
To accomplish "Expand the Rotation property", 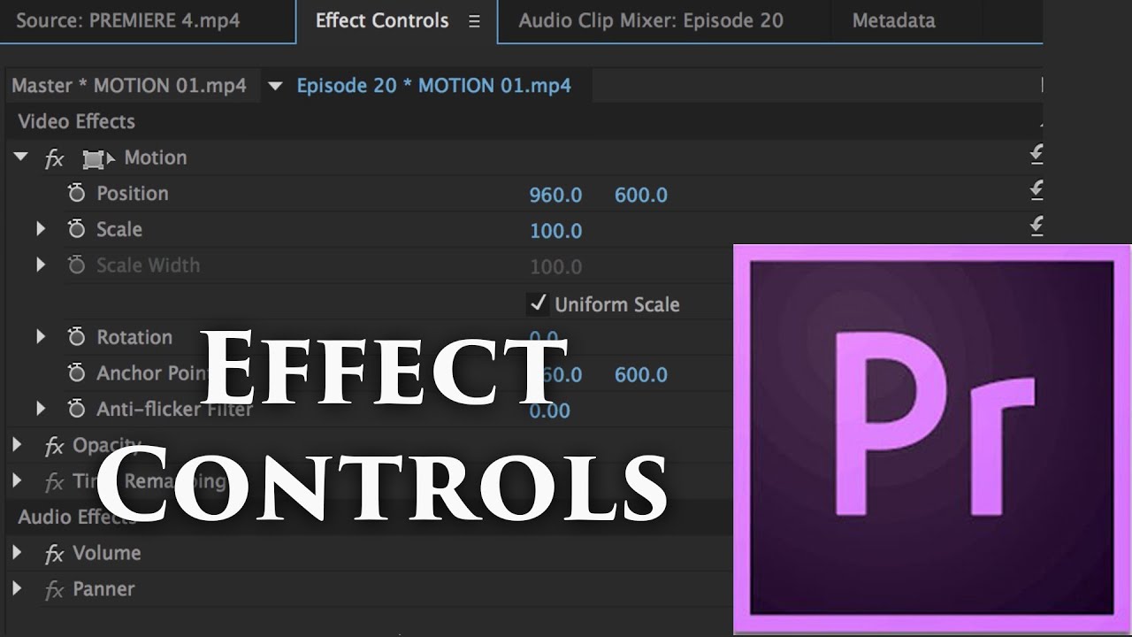I will pos(41,337).
